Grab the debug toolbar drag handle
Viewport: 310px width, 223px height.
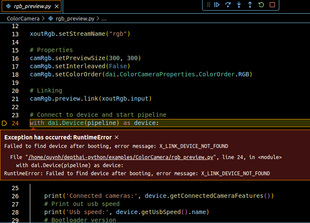pyautogui.click(x=208, y=5)
